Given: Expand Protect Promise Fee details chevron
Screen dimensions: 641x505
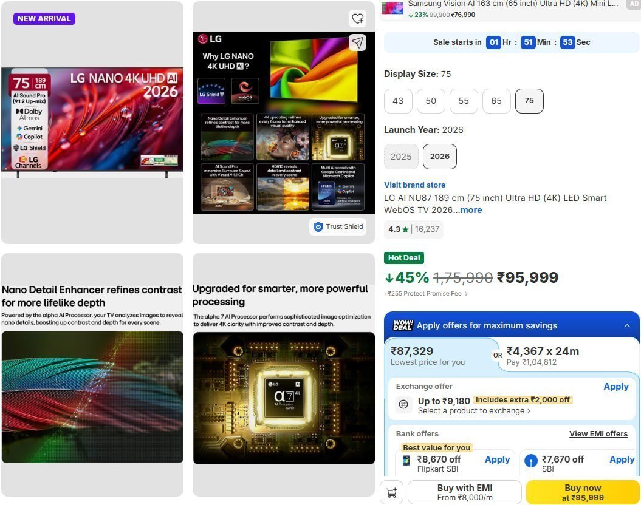Looking at the screenshot, I should click(x=466, y=294).
